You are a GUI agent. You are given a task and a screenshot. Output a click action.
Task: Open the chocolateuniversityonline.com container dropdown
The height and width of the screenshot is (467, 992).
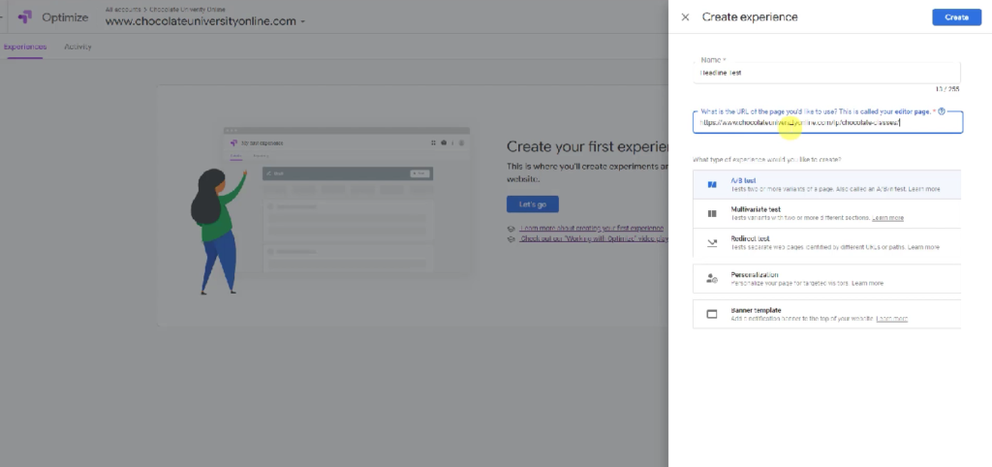click(x=205, y=21)
